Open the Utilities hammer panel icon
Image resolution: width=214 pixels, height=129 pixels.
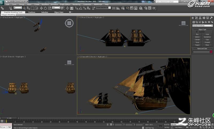pyautogui.click(x=211, y=18)
